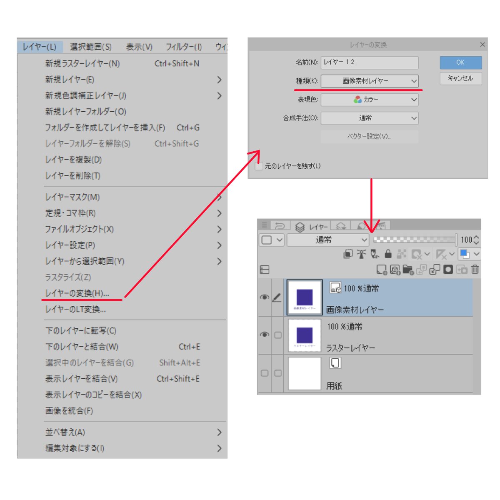Select the 画像素材レイヤー thumbnail
Screen dimensions: 500x500
pos(305,297)
